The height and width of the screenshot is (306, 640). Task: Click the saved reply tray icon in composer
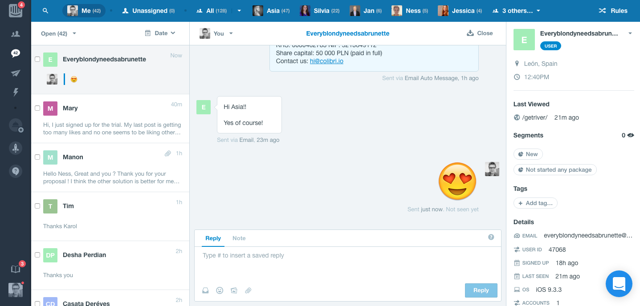coord(205,290)
